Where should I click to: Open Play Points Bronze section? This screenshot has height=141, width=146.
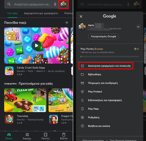pyautogui.click(x=109, y=52)
